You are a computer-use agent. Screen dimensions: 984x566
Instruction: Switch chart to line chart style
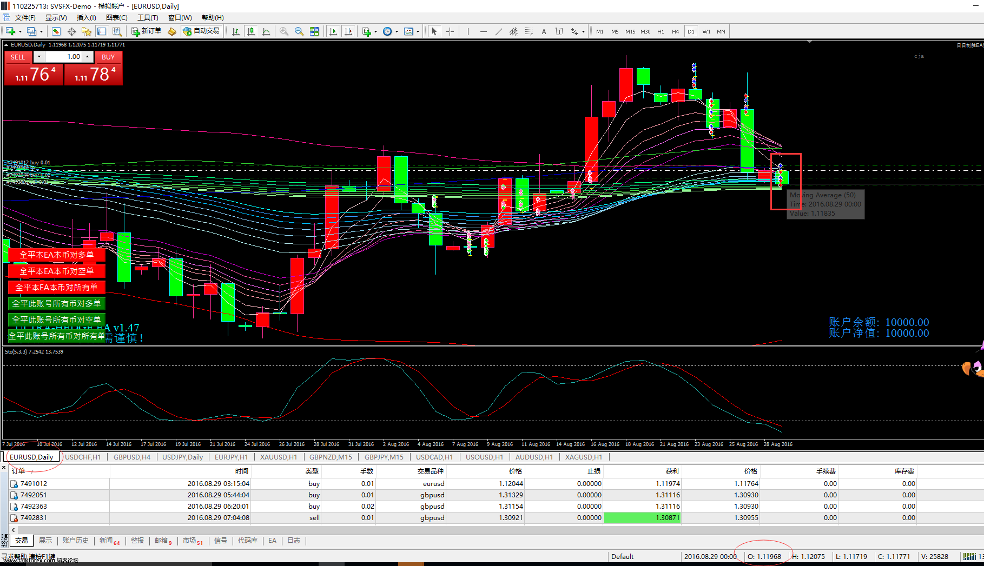click(x=266, y=31)
